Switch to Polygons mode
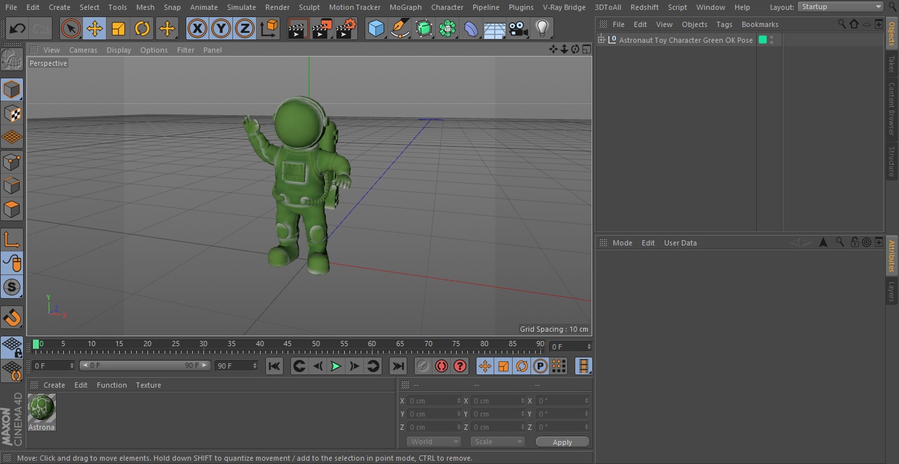Screen dimensions: 899x464 click(x=12, y=209)
